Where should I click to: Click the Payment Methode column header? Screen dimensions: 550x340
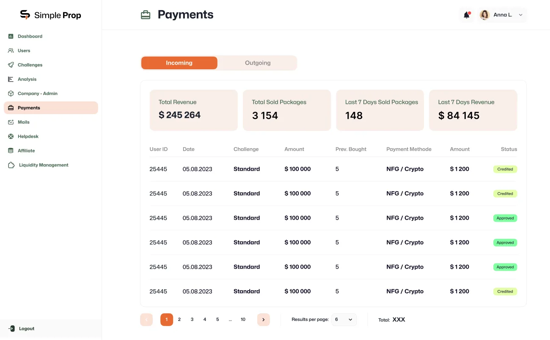tap(409, 149)
